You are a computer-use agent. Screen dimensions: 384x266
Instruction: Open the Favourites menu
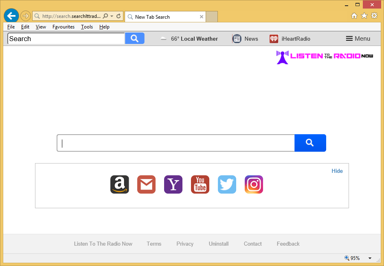point(64,27)
